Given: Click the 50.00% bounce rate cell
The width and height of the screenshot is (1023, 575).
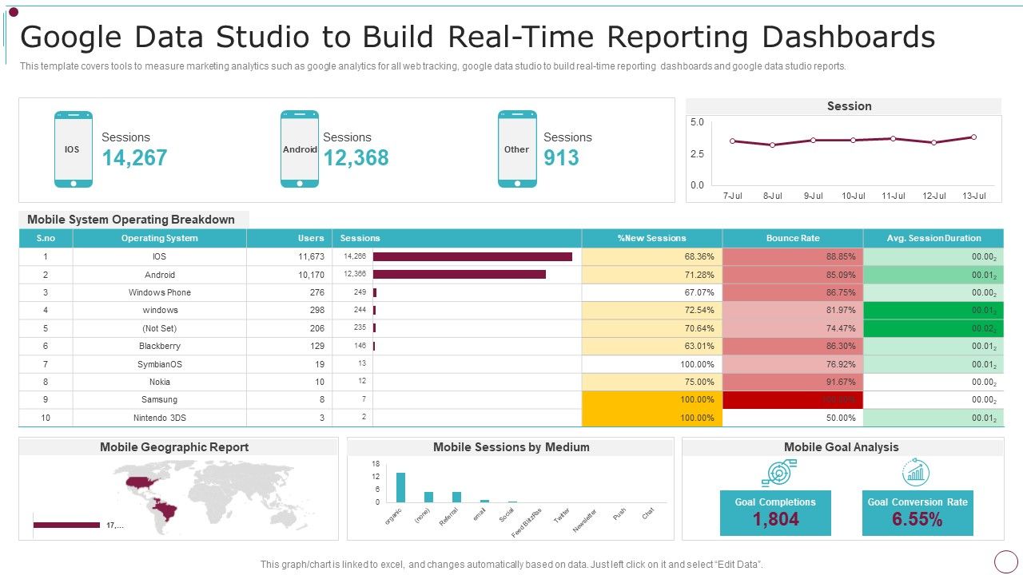Looking at the screenshot, I should point(793,418).
